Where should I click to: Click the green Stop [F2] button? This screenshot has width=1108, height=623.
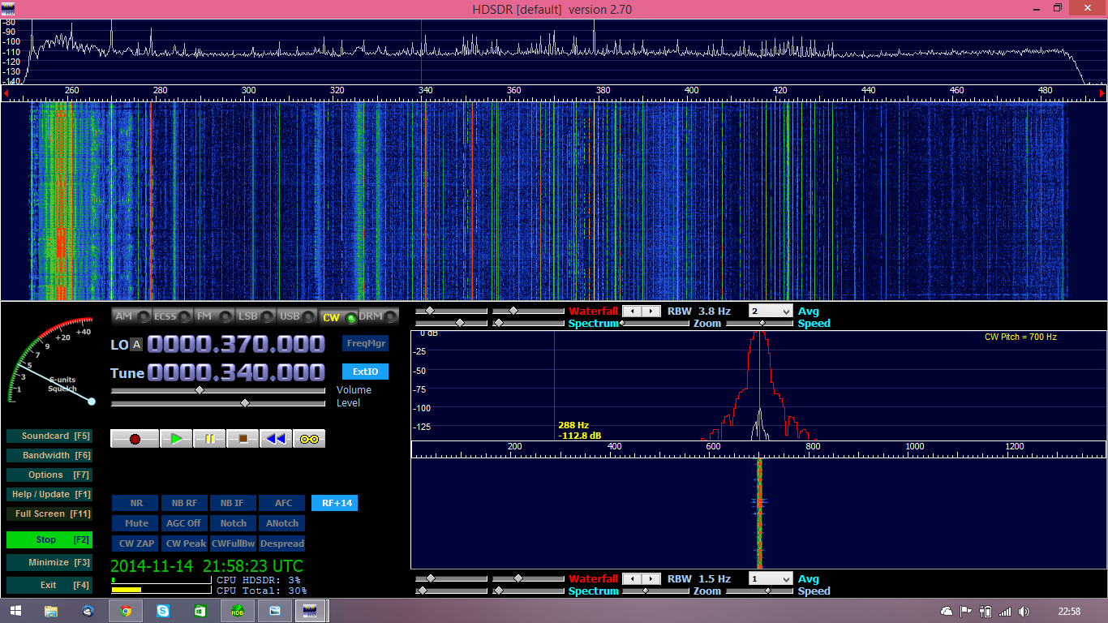(x=49, y=539)
